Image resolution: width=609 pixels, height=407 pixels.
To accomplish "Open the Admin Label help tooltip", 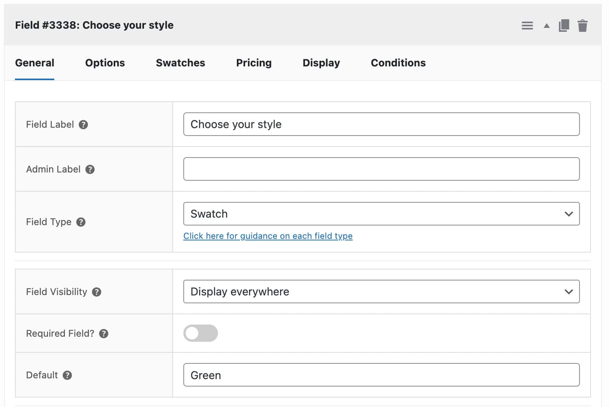I will [90, 169].
